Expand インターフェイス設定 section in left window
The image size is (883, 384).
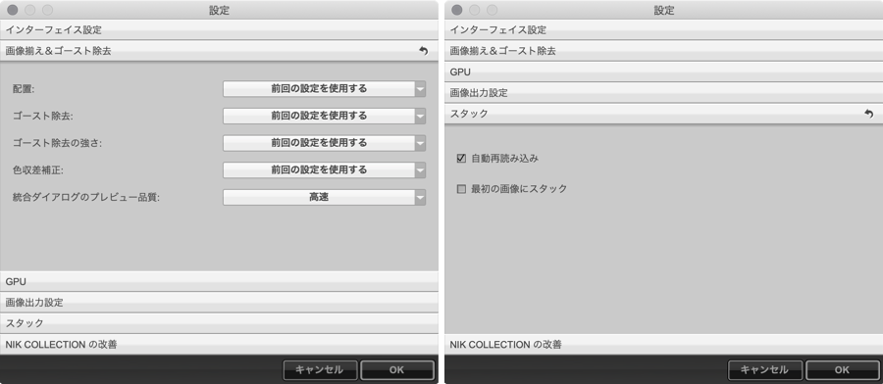tap(219, 29)
